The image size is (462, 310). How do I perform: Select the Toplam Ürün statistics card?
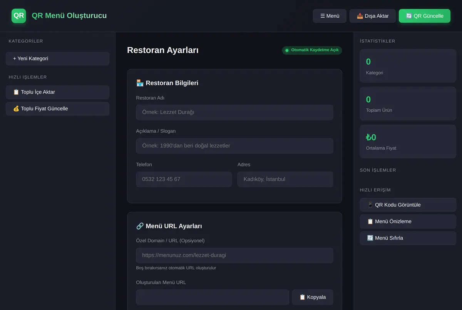[408, 103]
